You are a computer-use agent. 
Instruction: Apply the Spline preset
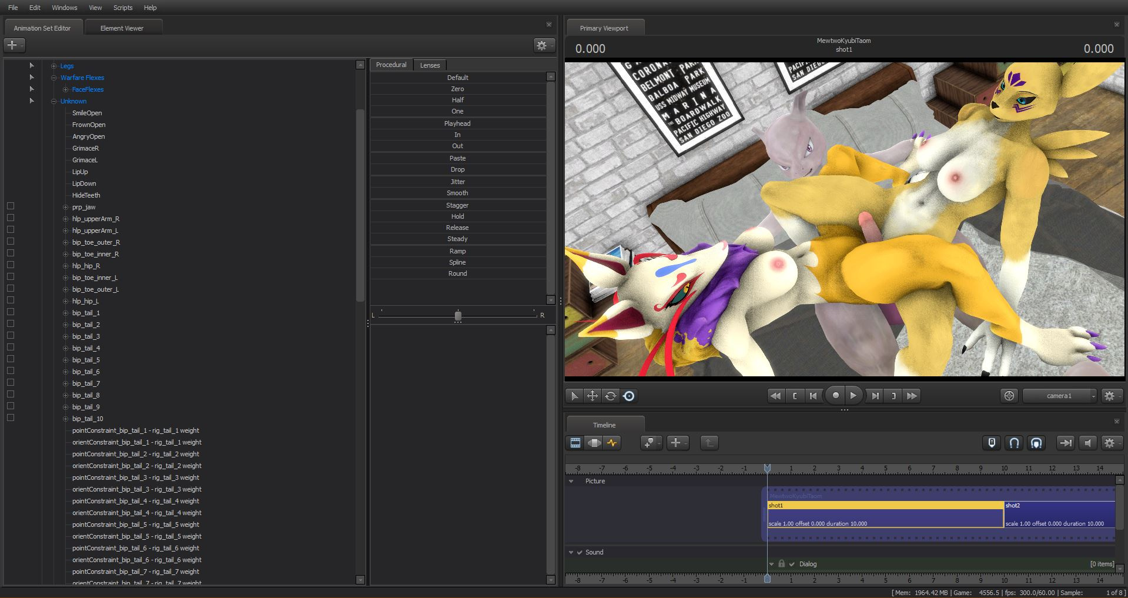458,262
